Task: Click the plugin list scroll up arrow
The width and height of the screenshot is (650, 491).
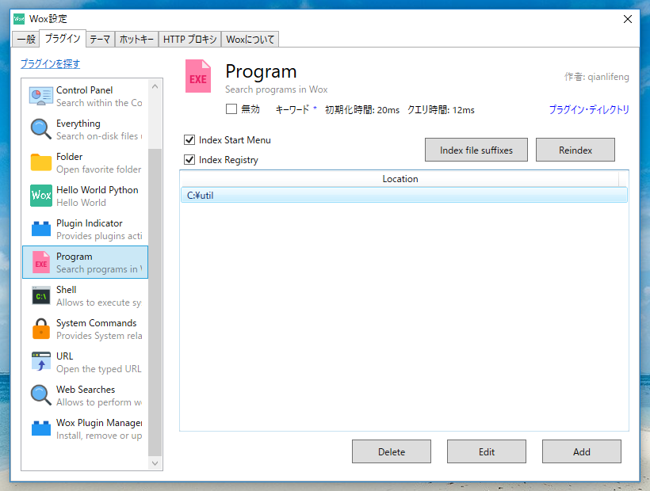Action: click(x=155, y=86)
